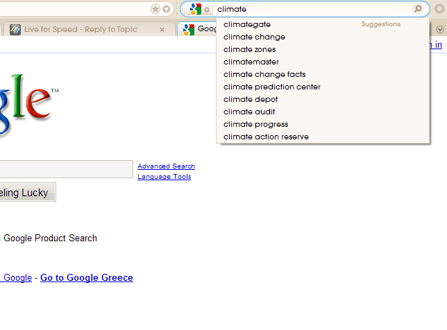Choose the "climate zones" suggestion
This screenshot has height=330, width=447.
pos(323,49)
